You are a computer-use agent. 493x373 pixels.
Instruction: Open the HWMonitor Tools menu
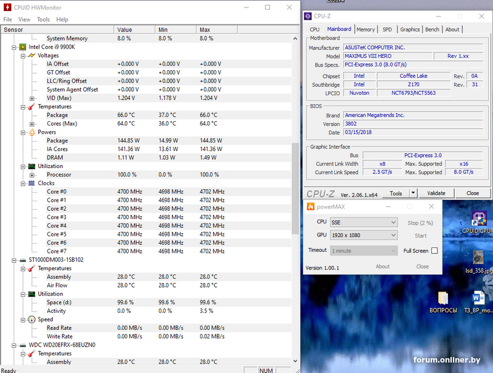click(x=43, y=20)
